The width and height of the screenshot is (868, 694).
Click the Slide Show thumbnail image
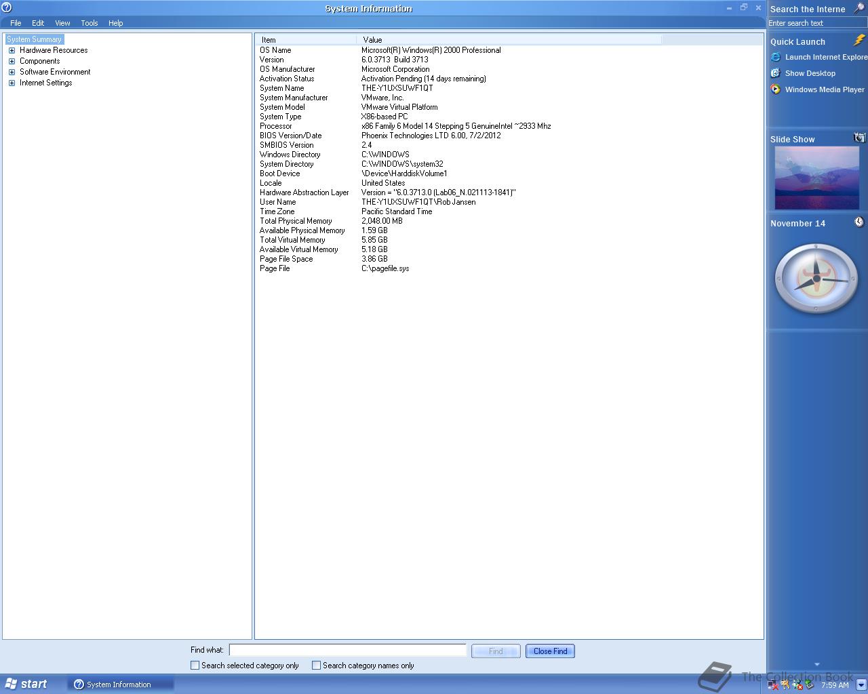click(816, 178)
